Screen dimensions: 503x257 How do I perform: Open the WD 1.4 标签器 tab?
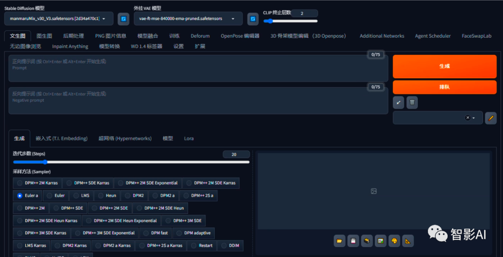point(147,46)
